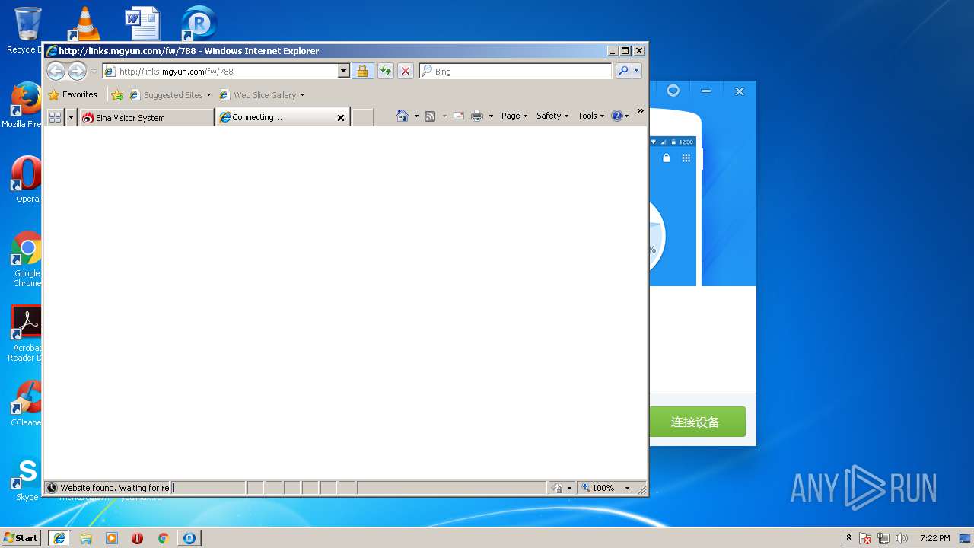Open Windows Explorer folder in taskbar
This screenshot has height=548, width=974.
86,538
